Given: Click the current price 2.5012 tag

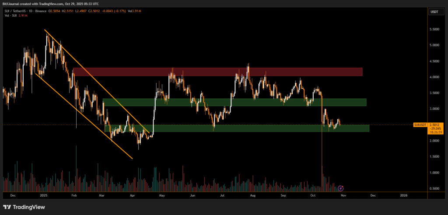Looking at the screenshot, I should pyautogui.click(x=435, y=125).
